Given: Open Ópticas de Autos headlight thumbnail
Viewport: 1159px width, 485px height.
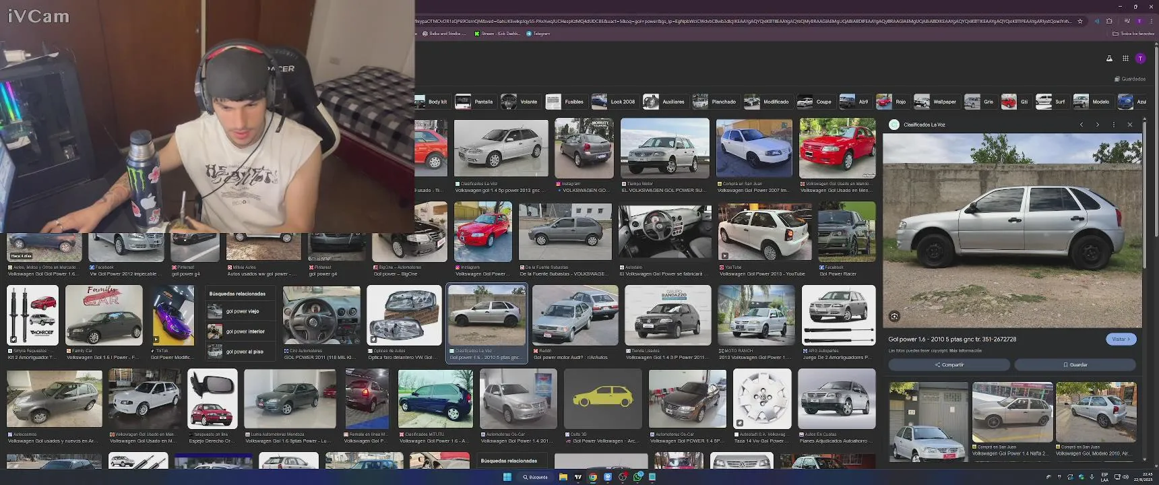Looking at the screenshot, I should point(404,315).
